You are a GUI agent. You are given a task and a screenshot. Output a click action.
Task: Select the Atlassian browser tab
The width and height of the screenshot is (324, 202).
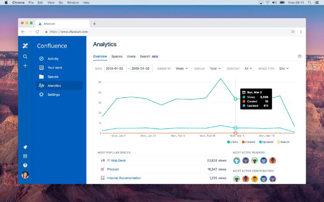click(x=63, y=24)
